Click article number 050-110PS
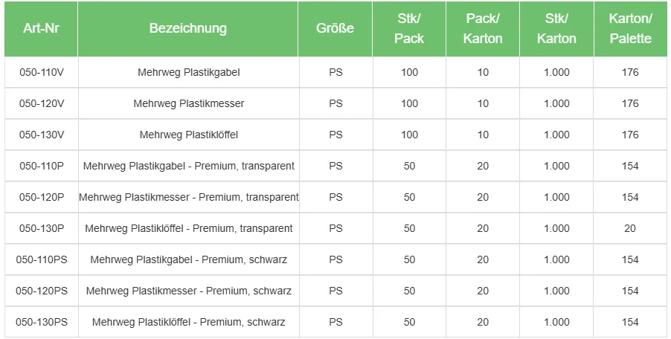This screenshot has width=671, height=339. [42, 259]
